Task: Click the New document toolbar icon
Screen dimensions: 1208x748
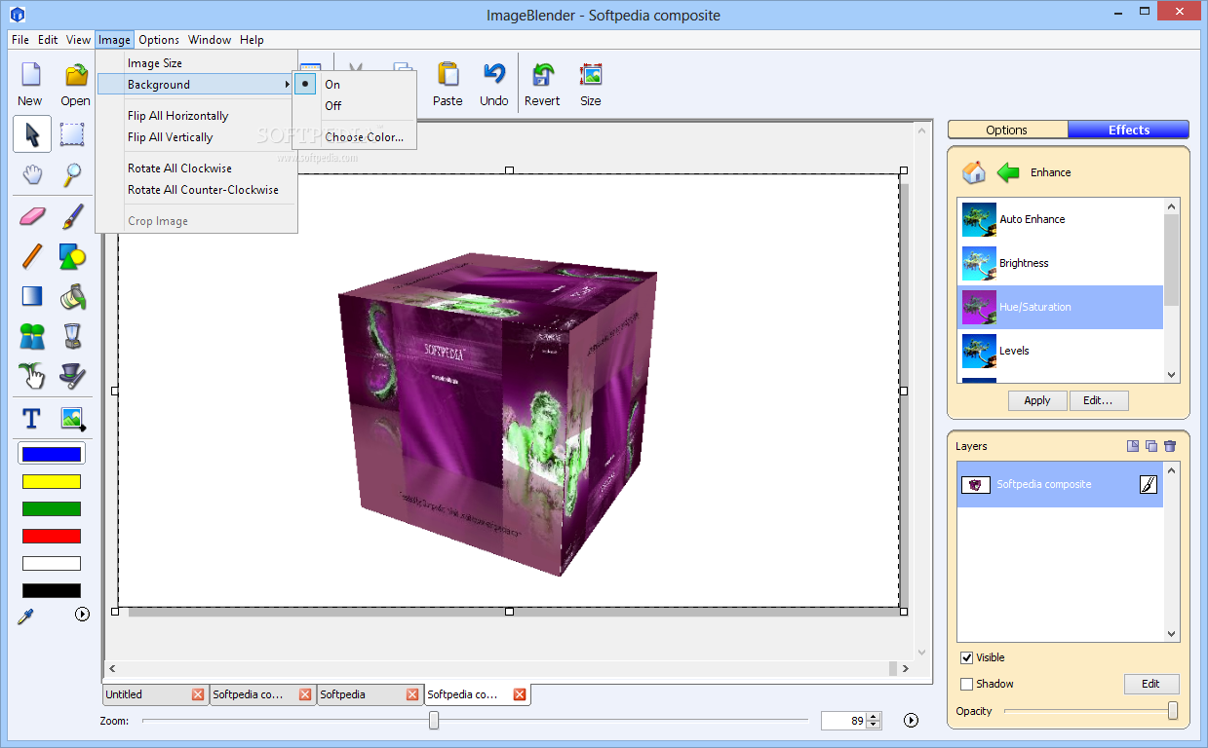Action: [30, 76]
